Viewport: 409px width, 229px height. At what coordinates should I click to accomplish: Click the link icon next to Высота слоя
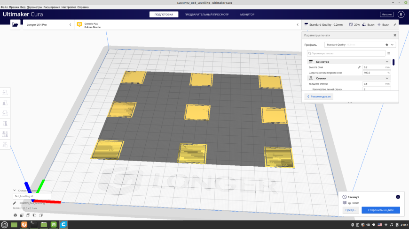(359, 67)
